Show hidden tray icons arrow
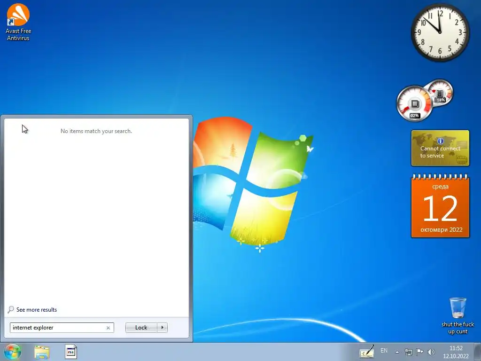Viewport: 481px width, 361px height. click(397, 352)
